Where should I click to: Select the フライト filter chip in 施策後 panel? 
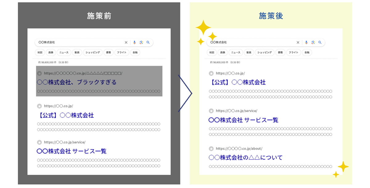(294, 53)
